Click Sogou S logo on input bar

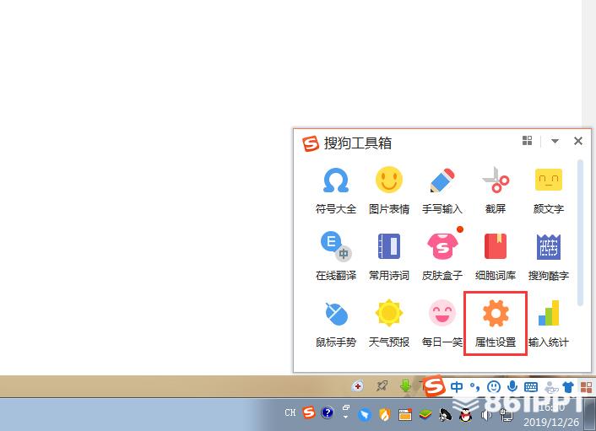[x=434, y=385]
